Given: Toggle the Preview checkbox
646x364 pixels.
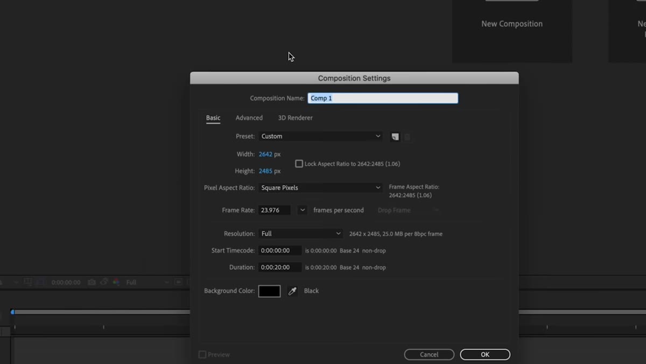Looking at the screenshot, I should pos(202,354).
